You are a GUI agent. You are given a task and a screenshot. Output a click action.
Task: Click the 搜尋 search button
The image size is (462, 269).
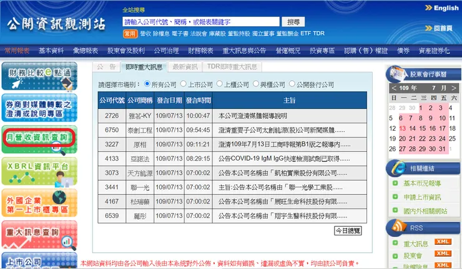point(293,22)
